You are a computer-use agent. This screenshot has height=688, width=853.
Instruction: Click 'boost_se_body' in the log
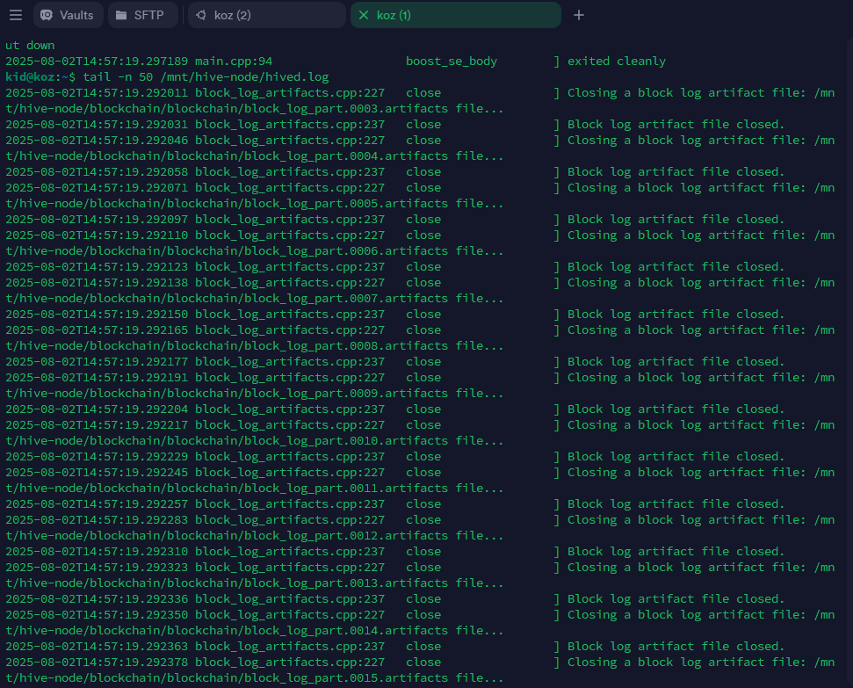(x=452, y=61)
